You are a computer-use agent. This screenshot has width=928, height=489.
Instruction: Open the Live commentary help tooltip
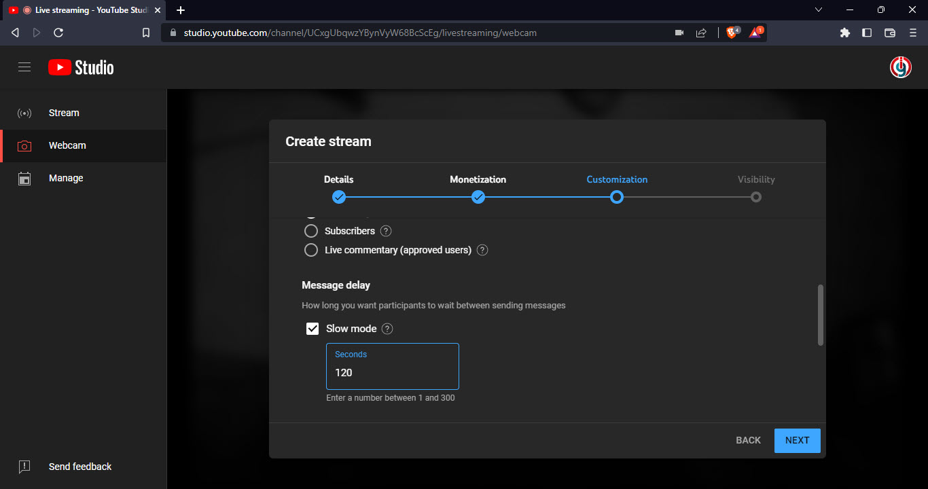click(482, 250)
